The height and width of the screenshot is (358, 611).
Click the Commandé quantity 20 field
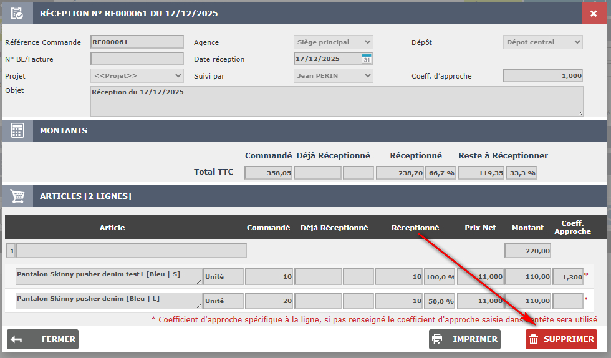coord(269,301)
